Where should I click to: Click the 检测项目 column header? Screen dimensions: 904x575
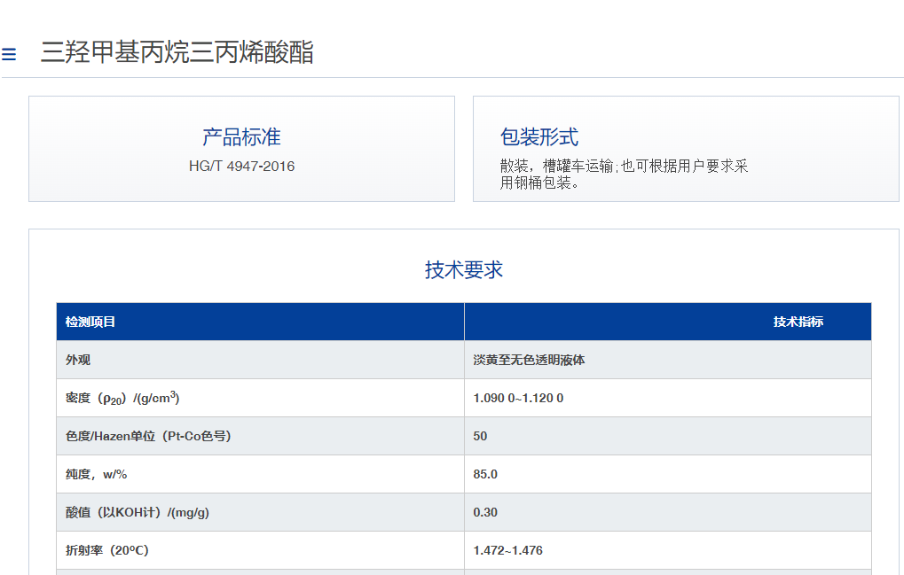pyautogui.click(x=90, y=322)
